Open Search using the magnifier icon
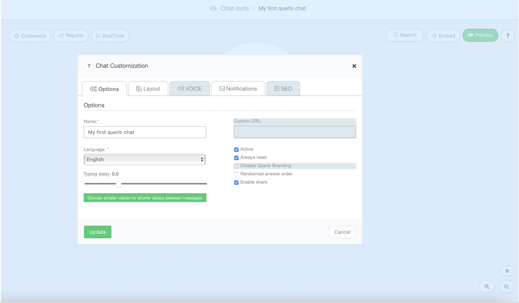519x303 pixels. click(x=396, y=35)
